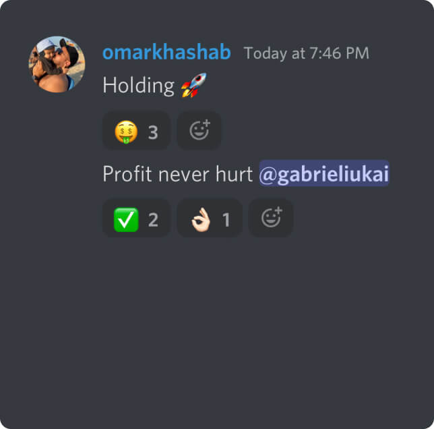Click the word Holding in the message
Viewport: 434px width, 429px height.
[138, 86]
